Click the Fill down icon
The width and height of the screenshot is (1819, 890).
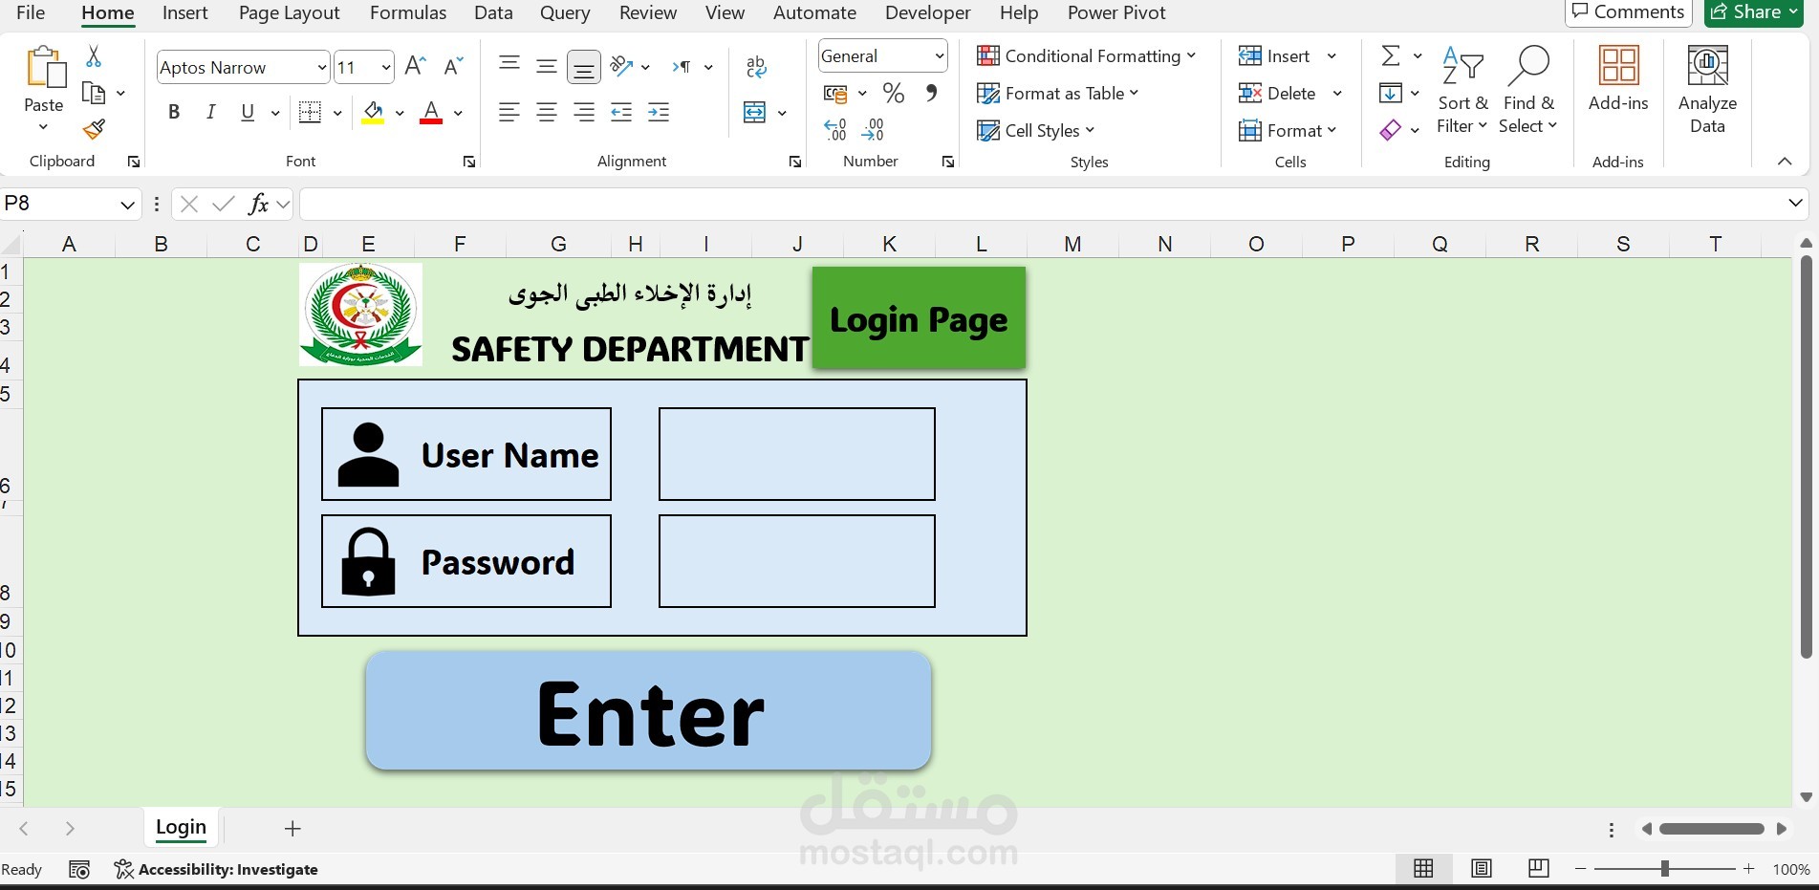point(1391,93)
